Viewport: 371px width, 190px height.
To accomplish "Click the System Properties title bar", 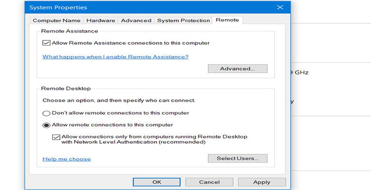I will point(151,7).
